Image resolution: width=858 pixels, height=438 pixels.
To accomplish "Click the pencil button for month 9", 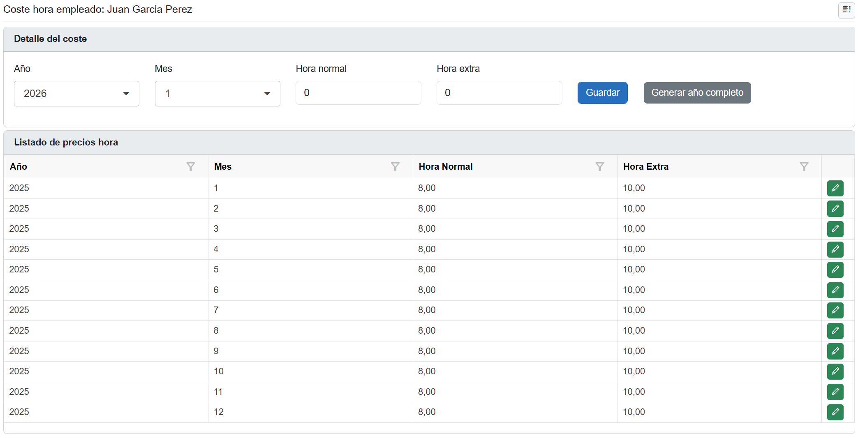I will (835, 351).
